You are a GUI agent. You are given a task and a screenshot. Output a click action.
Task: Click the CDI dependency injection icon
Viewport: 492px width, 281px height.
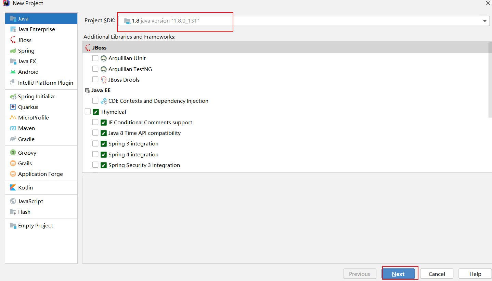(104, 101)
